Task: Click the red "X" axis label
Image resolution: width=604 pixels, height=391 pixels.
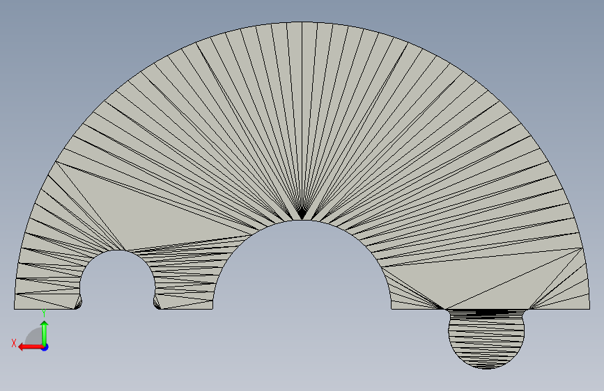Action: point(14,343)
